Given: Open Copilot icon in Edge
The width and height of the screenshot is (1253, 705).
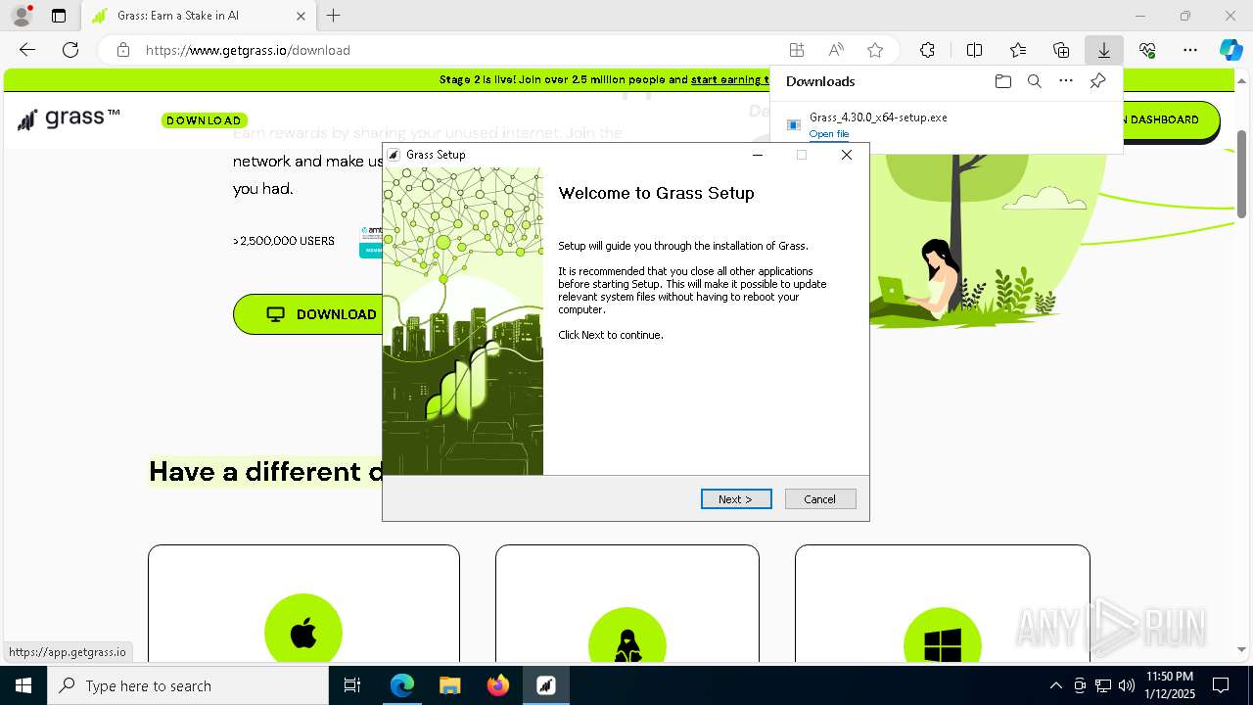Looking at the screenshot, I should pos(1230,50).
